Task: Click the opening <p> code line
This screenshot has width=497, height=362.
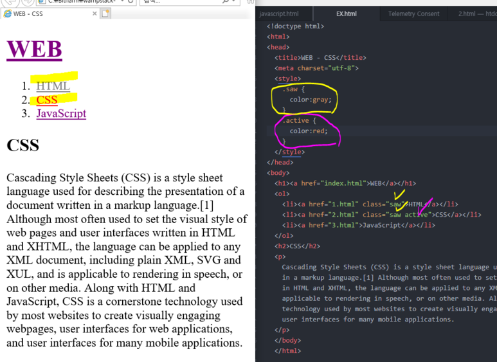Action: pyautogui.click(x=280, y=257)
